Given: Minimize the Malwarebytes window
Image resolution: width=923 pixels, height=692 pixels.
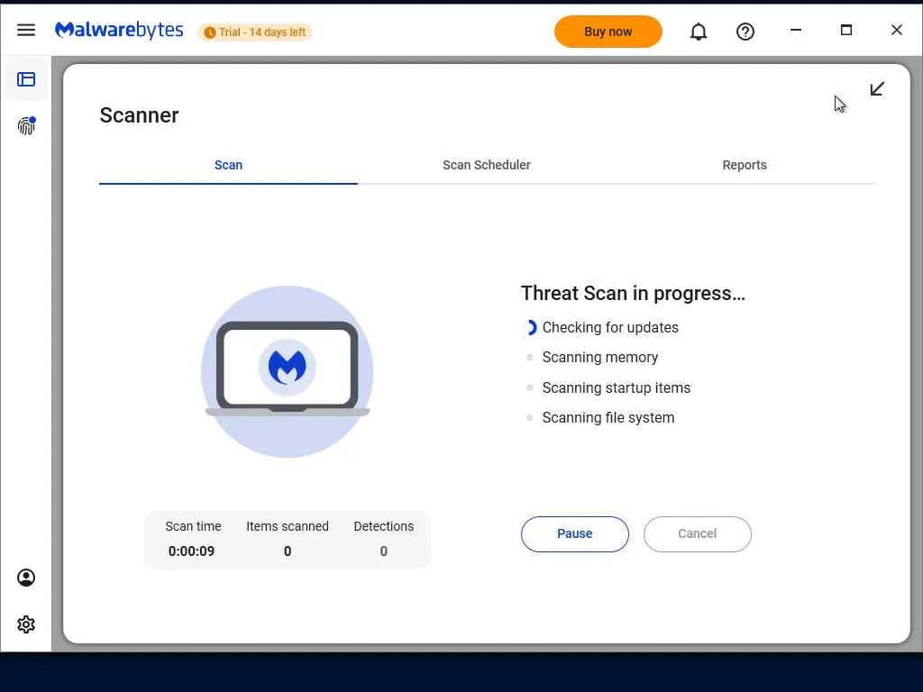Looking at the screenshot, I should [796, 30].
